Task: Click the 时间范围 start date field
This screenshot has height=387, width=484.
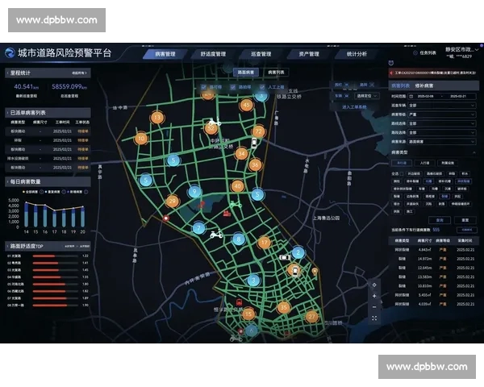Action: (425, 94)
